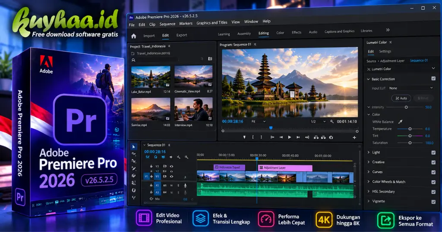Disable the Light section checkbox
This screenshot has height=232, width=442.
click(x=433, y=153)
